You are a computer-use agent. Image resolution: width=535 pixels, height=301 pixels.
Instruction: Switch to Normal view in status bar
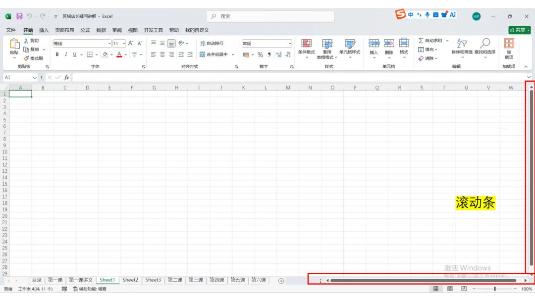pyautogui.click(x=436, y=289)
